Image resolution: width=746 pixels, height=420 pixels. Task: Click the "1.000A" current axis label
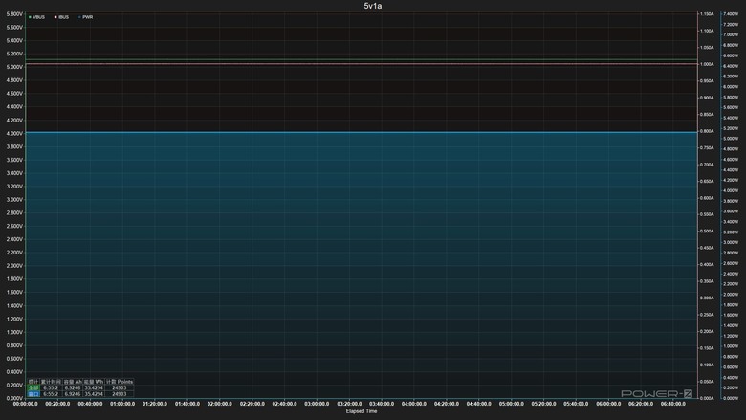click(x=707, y=64)
